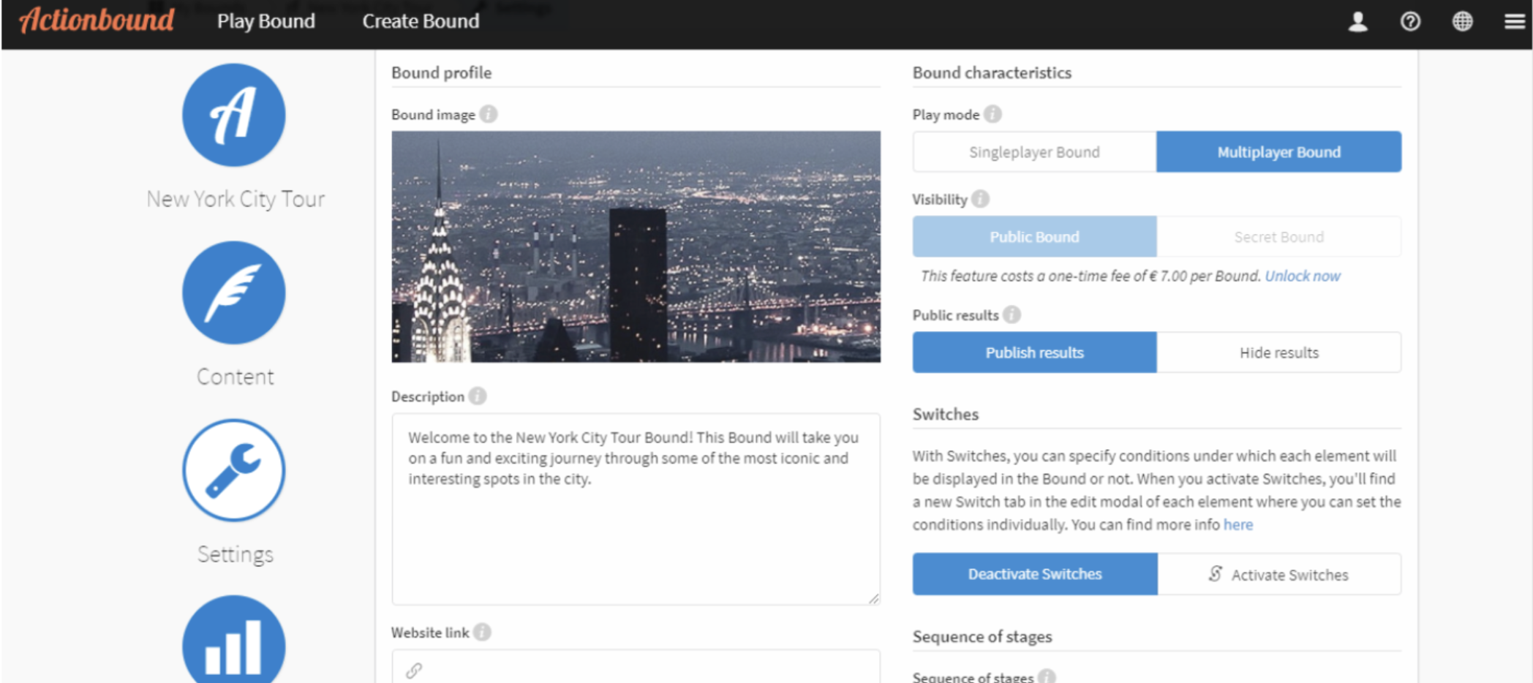Screen dimensions: 1533x683
Task: Click the Switches section heading
Action: click(945, 414)
